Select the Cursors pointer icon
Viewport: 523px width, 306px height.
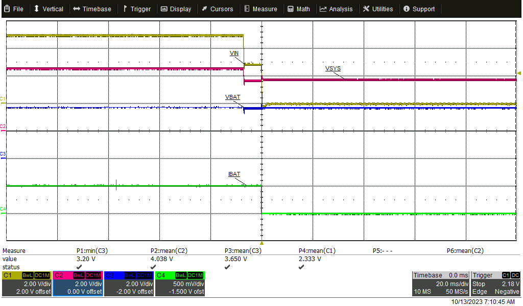pyautogui.click(x=203, y=8)
